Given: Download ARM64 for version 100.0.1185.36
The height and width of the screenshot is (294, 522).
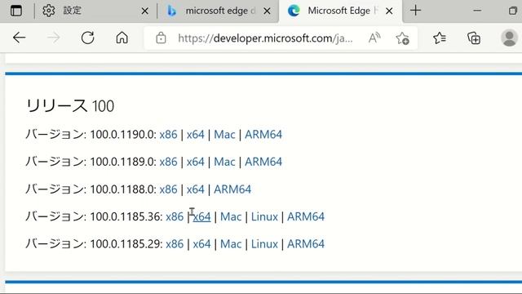Looking at the screenshot, I should pos(306,216).
